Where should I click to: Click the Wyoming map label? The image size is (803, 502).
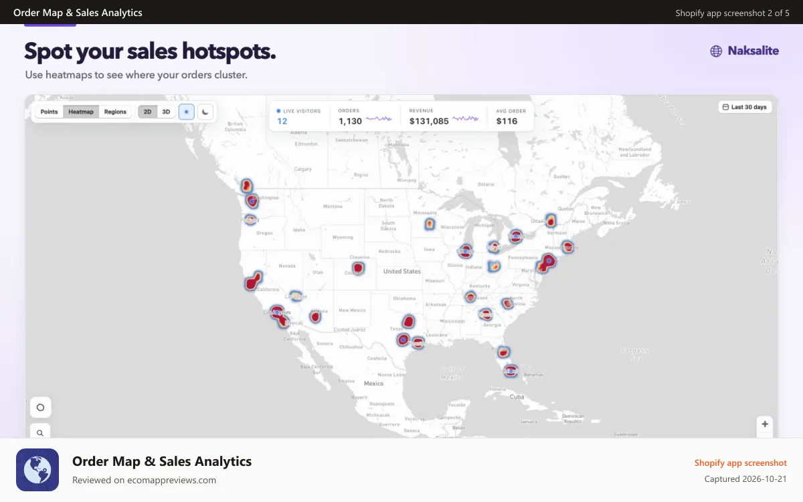click(343, 237)
